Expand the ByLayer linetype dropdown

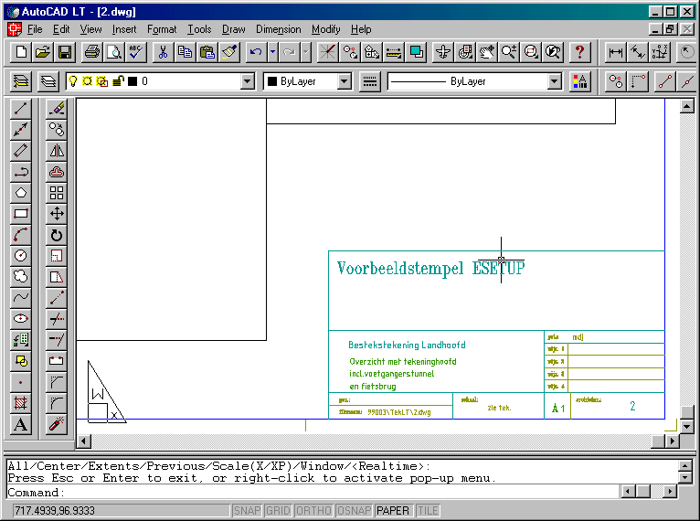click(x=555, y=81)
